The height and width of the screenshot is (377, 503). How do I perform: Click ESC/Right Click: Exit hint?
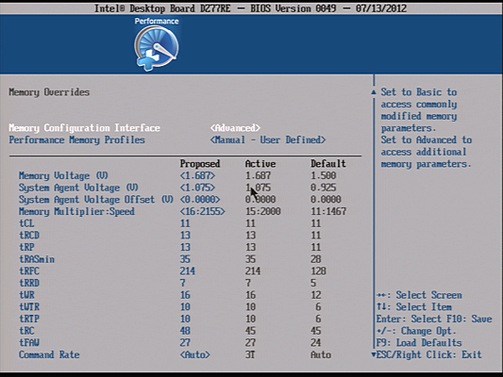point(428,354)
